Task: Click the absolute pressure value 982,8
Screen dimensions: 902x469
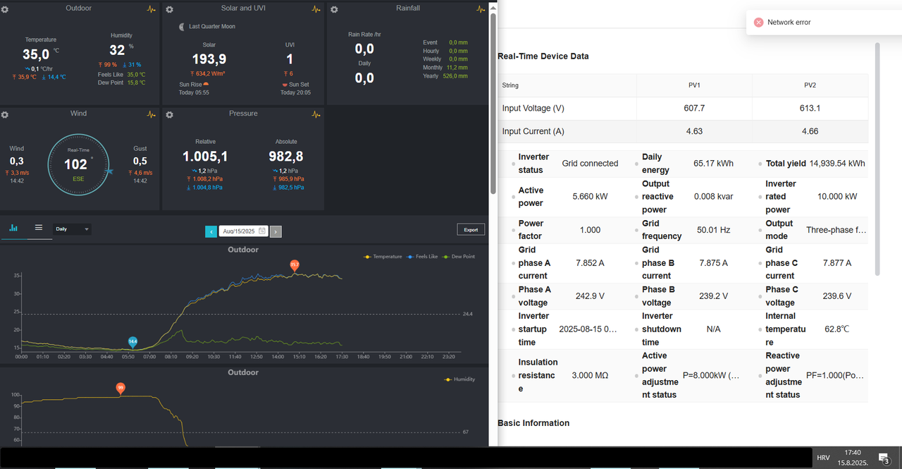Action: pyautogui.click(x=286, y=157)
